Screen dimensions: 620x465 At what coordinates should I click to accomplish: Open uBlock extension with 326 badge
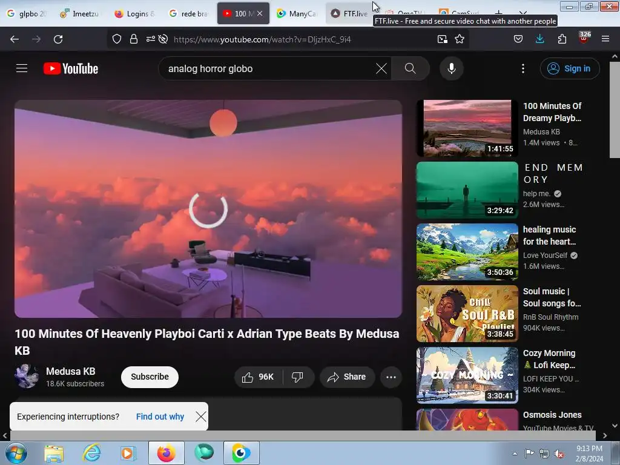pyautogui.click(x=584, y=38)
